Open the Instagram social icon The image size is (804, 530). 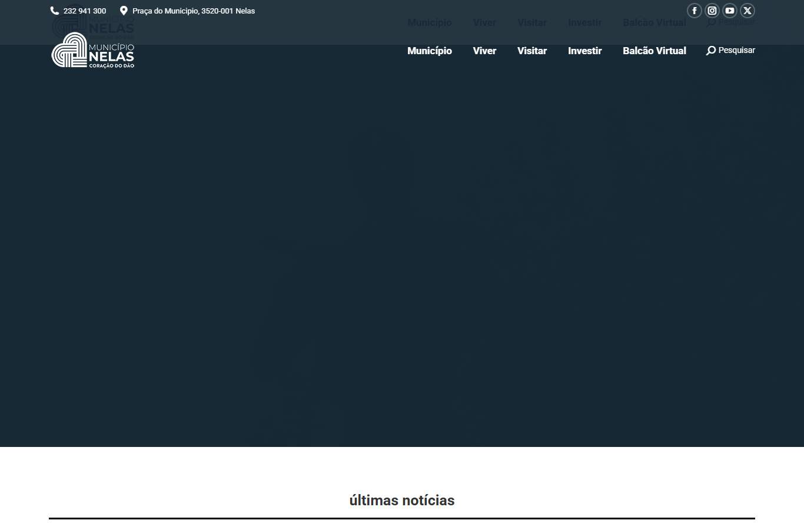(712, 11)
